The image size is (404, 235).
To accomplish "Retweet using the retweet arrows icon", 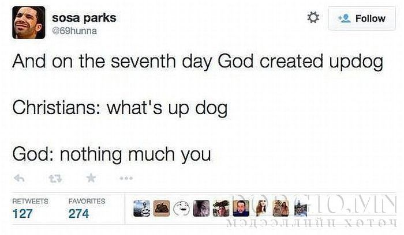I will (55, 179).
